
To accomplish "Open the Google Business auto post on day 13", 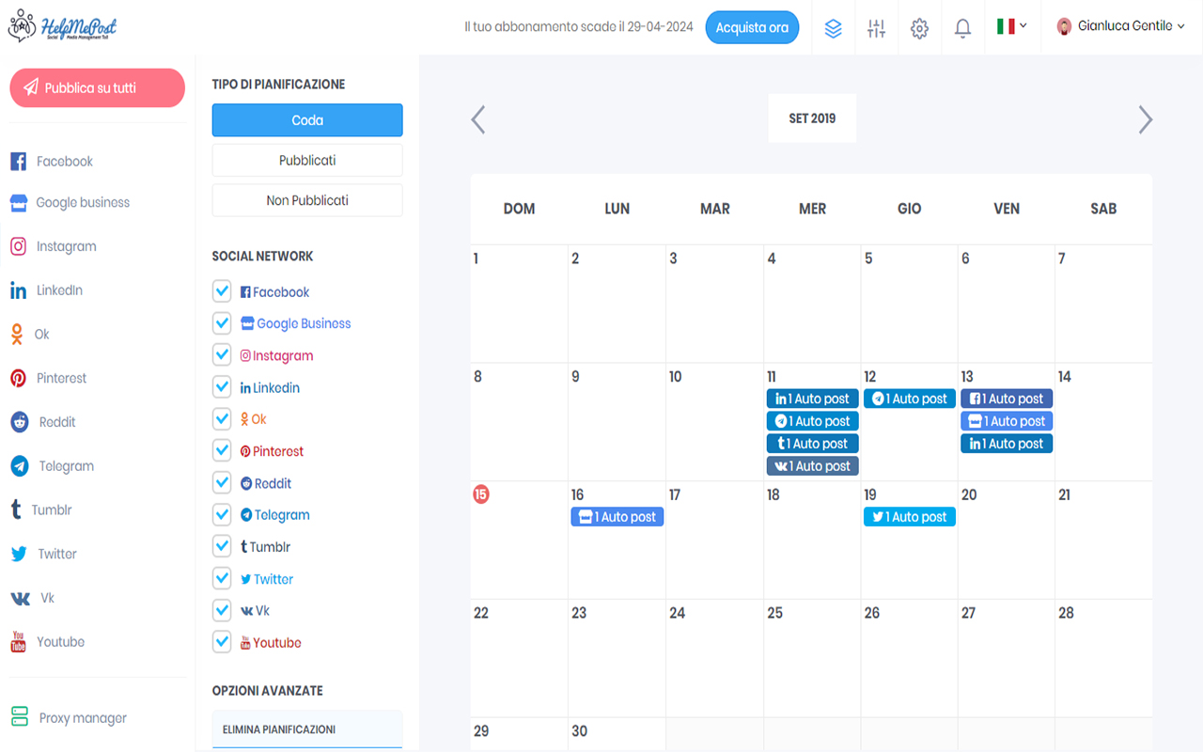I will point(1007,421).
